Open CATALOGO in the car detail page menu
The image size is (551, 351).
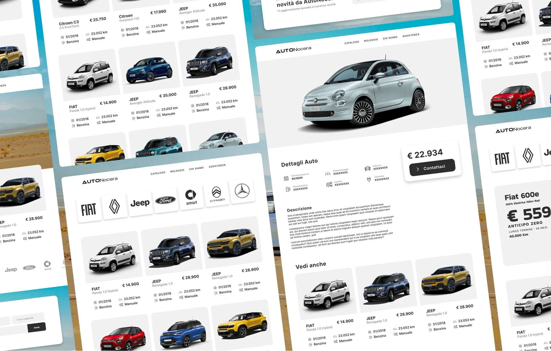(x=352, y=42)
